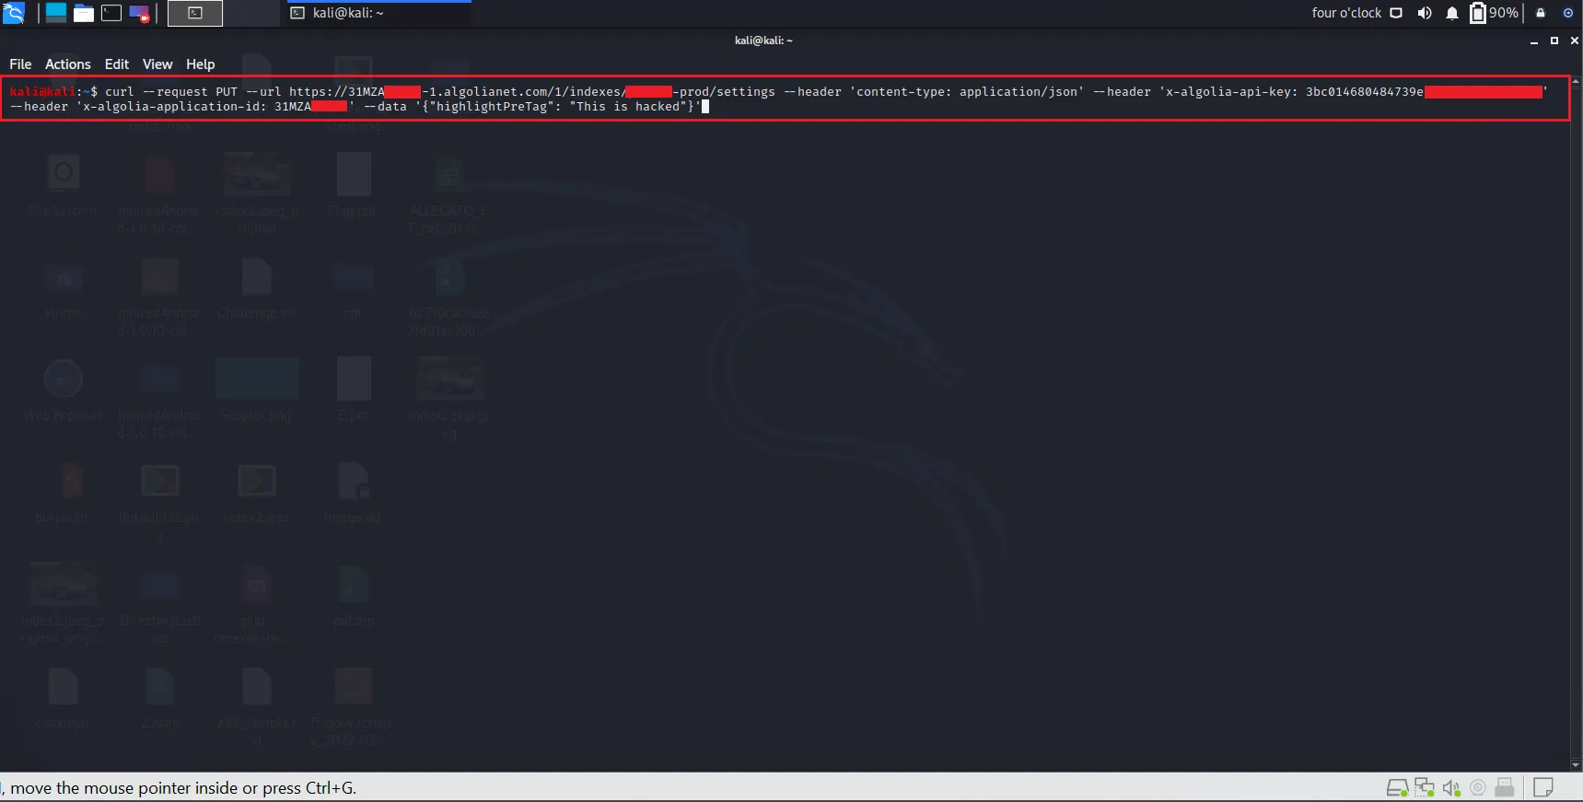Open the notifications bell
This screenshot has height=802, width=1583.
coord(1452,13)
